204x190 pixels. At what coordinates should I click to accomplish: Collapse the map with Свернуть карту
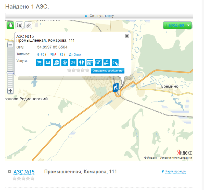[99, 16]
